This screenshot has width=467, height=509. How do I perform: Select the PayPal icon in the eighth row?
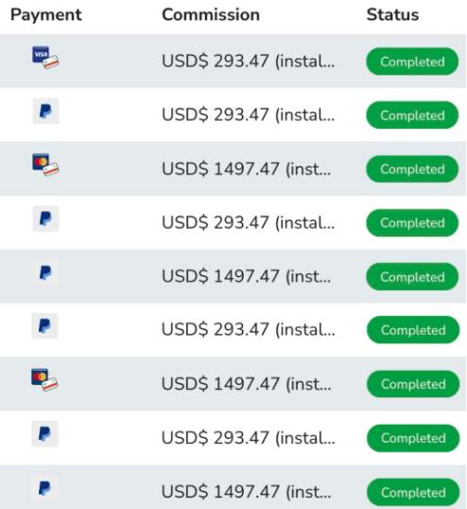pyautogui.click(x=44, y=434)
